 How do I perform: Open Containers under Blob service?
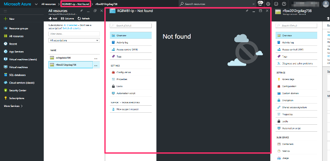point(296,144)
